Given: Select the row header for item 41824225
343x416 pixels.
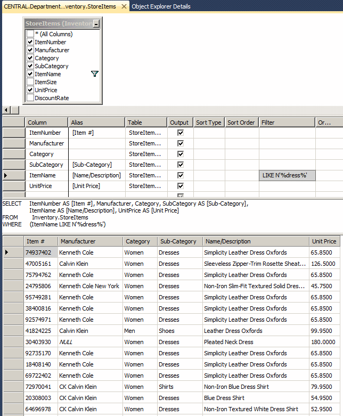Looking at the screenshot, I should click(x=13, y=331).
